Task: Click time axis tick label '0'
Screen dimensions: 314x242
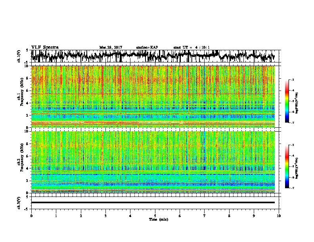Action: 31,216
